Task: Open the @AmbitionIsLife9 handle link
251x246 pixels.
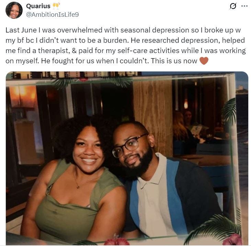Action: (52, 14)
